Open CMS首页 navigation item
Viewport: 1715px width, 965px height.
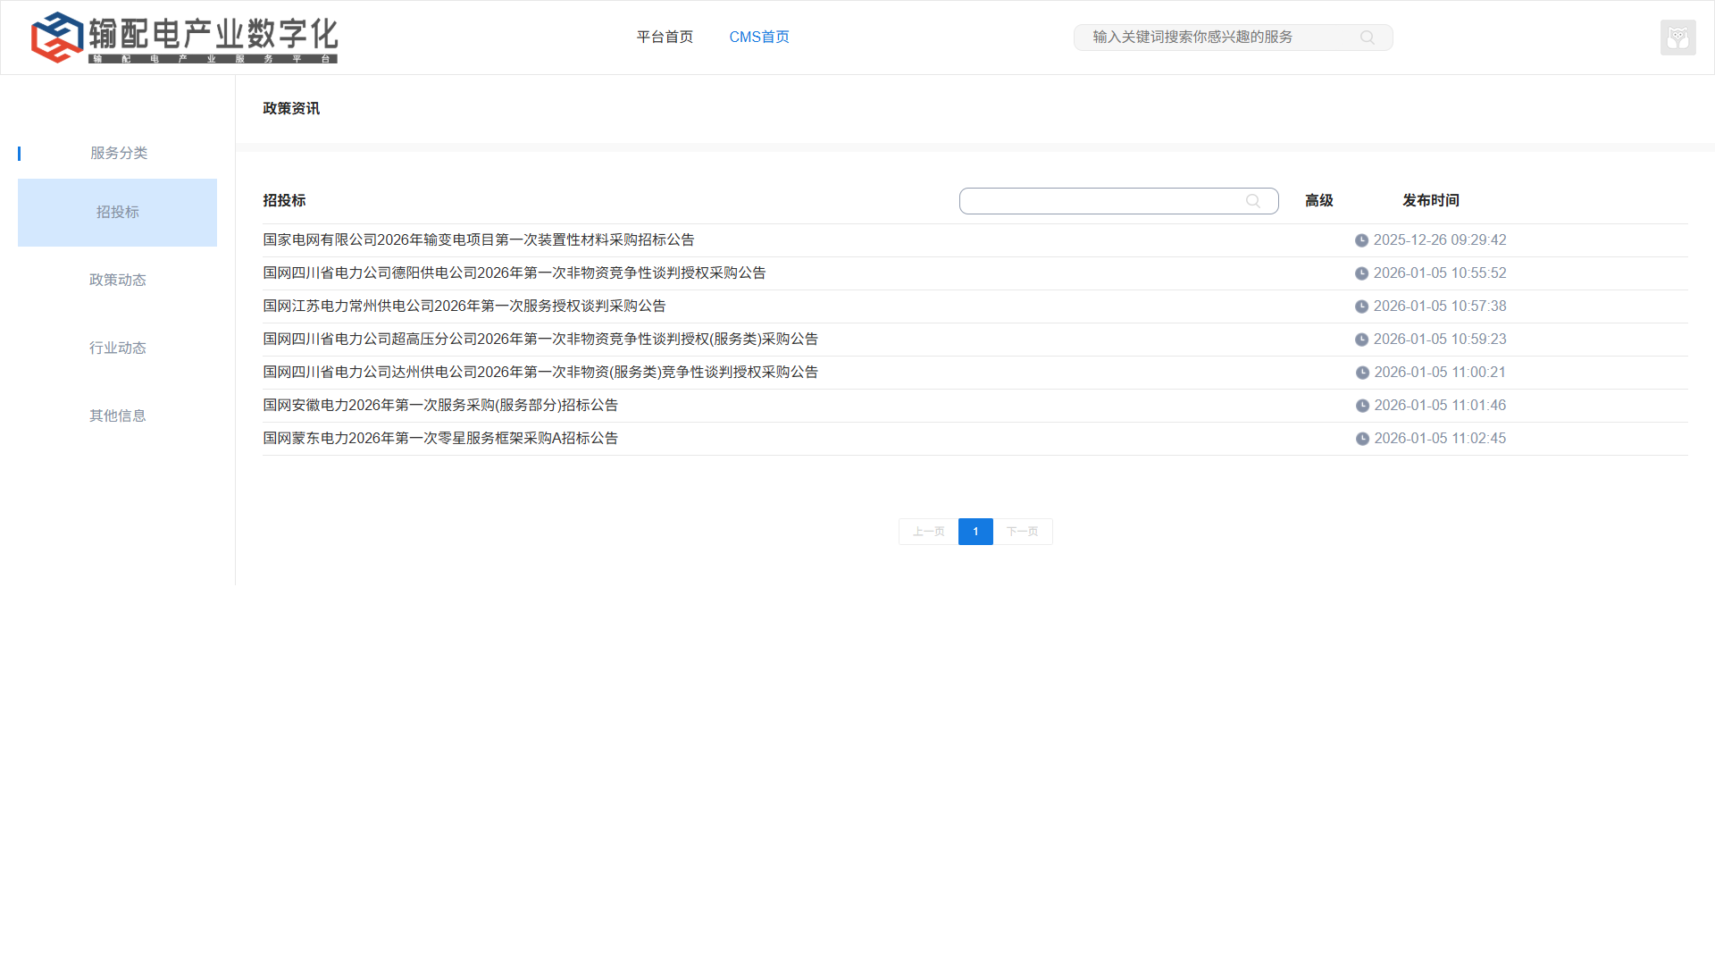pos(759,37)
